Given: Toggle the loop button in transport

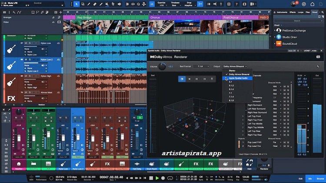Looking at the screenshot, I should click(170, 178).
